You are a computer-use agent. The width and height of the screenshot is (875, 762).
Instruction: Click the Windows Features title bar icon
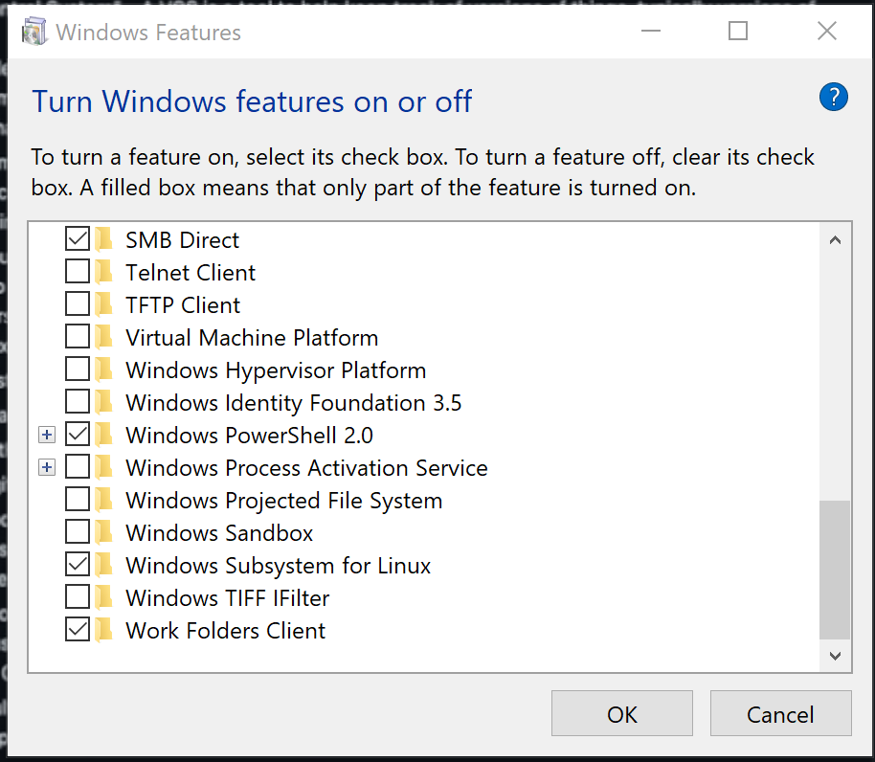tap(34, 32)
